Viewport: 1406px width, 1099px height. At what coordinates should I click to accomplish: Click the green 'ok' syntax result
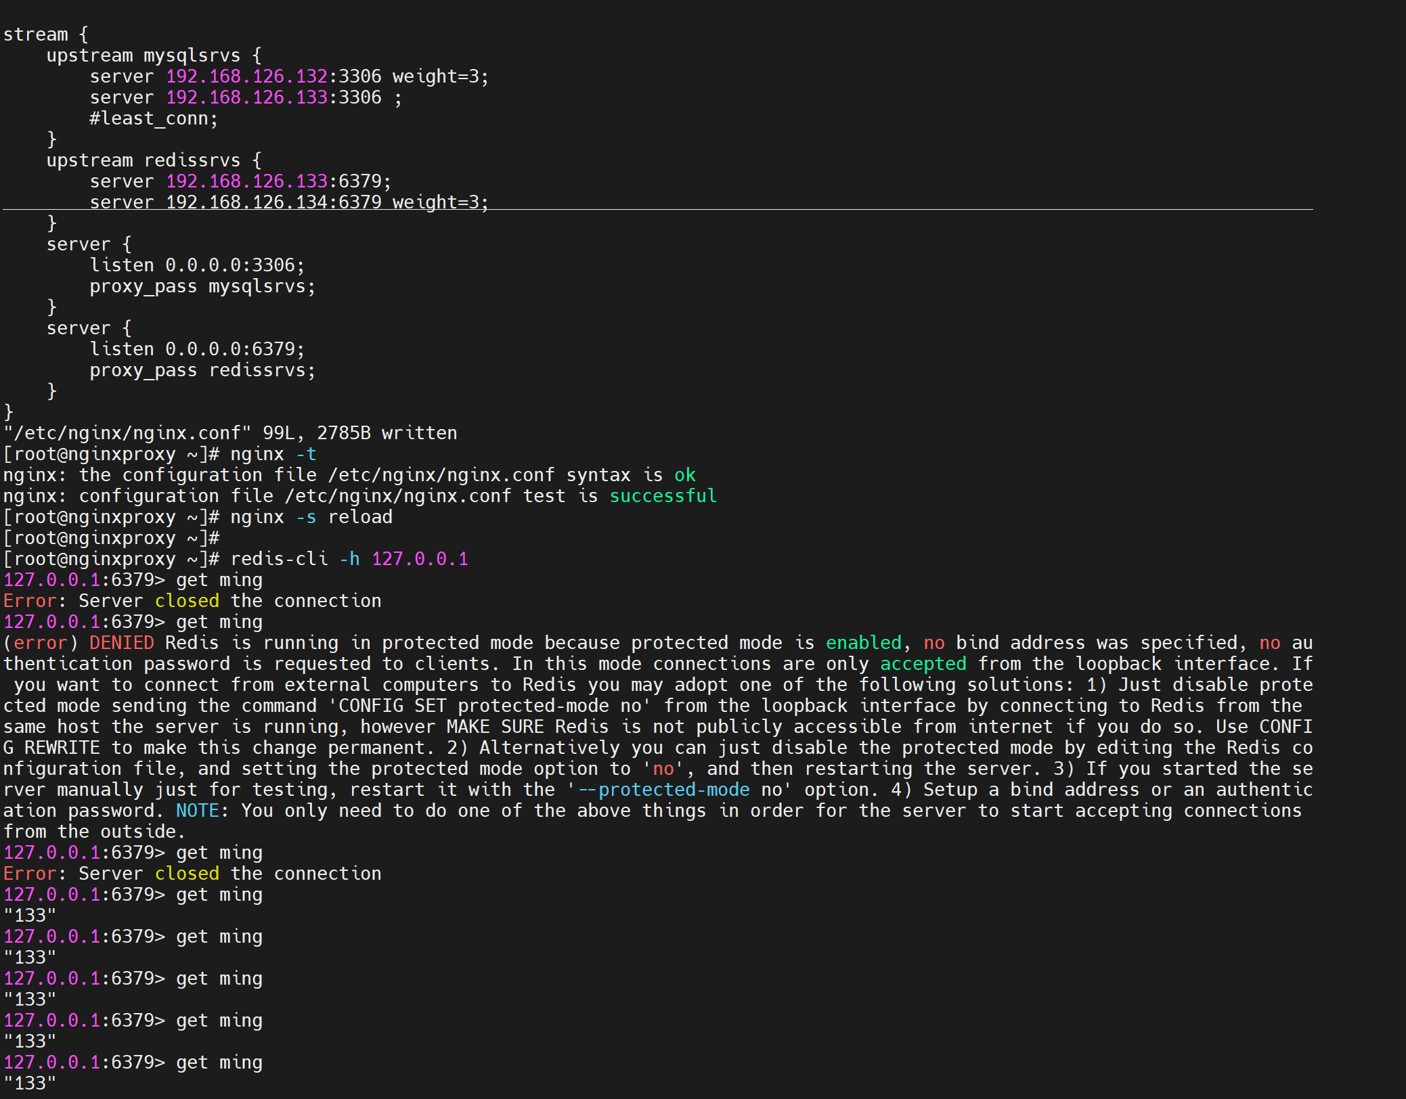684,475
